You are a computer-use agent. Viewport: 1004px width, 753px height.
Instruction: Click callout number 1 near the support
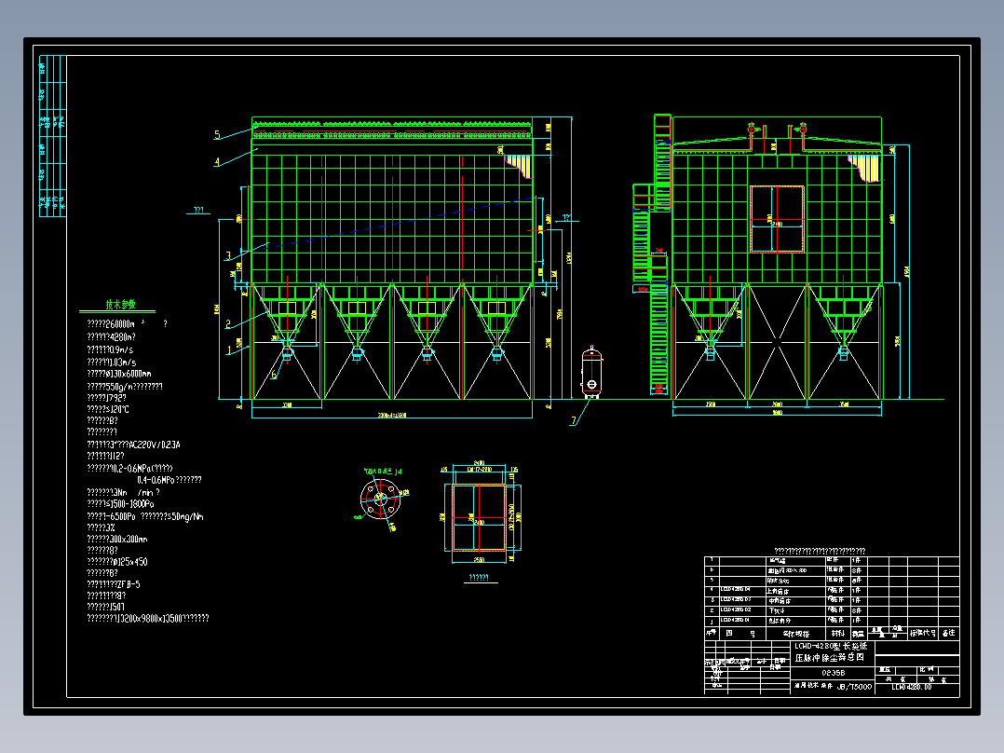[228, 350]
